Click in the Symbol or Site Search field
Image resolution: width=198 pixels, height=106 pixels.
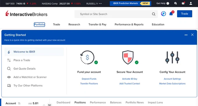click(x=116, y=14)
